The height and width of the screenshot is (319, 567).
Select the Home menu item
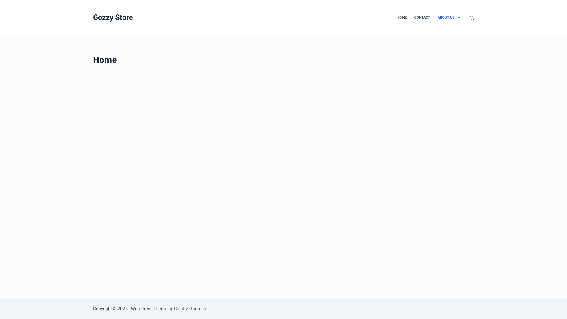pyautogui.click(x=402, y=17)
